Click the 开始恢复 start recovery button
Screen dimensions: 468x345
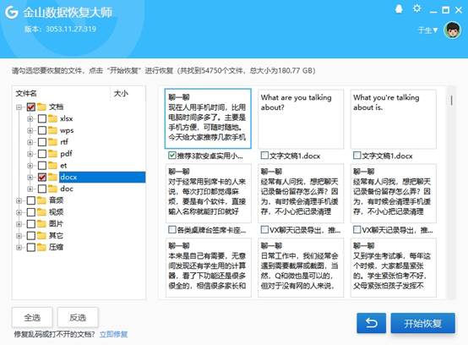(423, 323)
